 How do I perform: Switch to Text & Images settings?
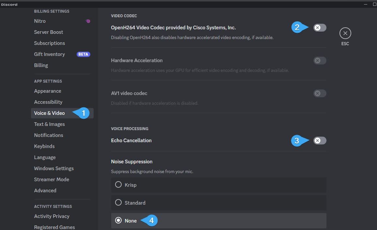pyautogui.click(x=50, y=124)
